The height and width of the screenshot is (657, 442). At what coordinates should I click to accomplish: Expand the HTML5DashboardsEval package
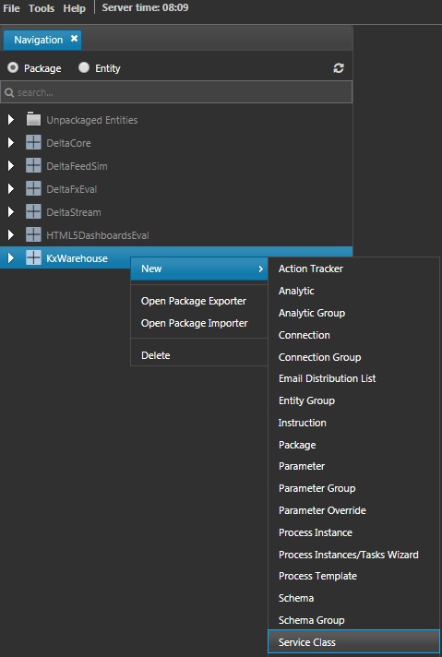11,235
